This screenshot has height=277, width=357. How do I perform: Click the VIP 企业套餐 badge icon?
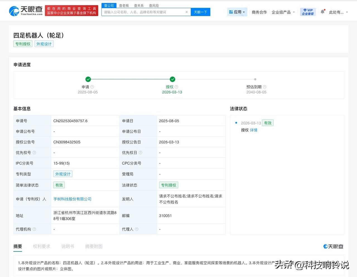(x=308, y=12)
